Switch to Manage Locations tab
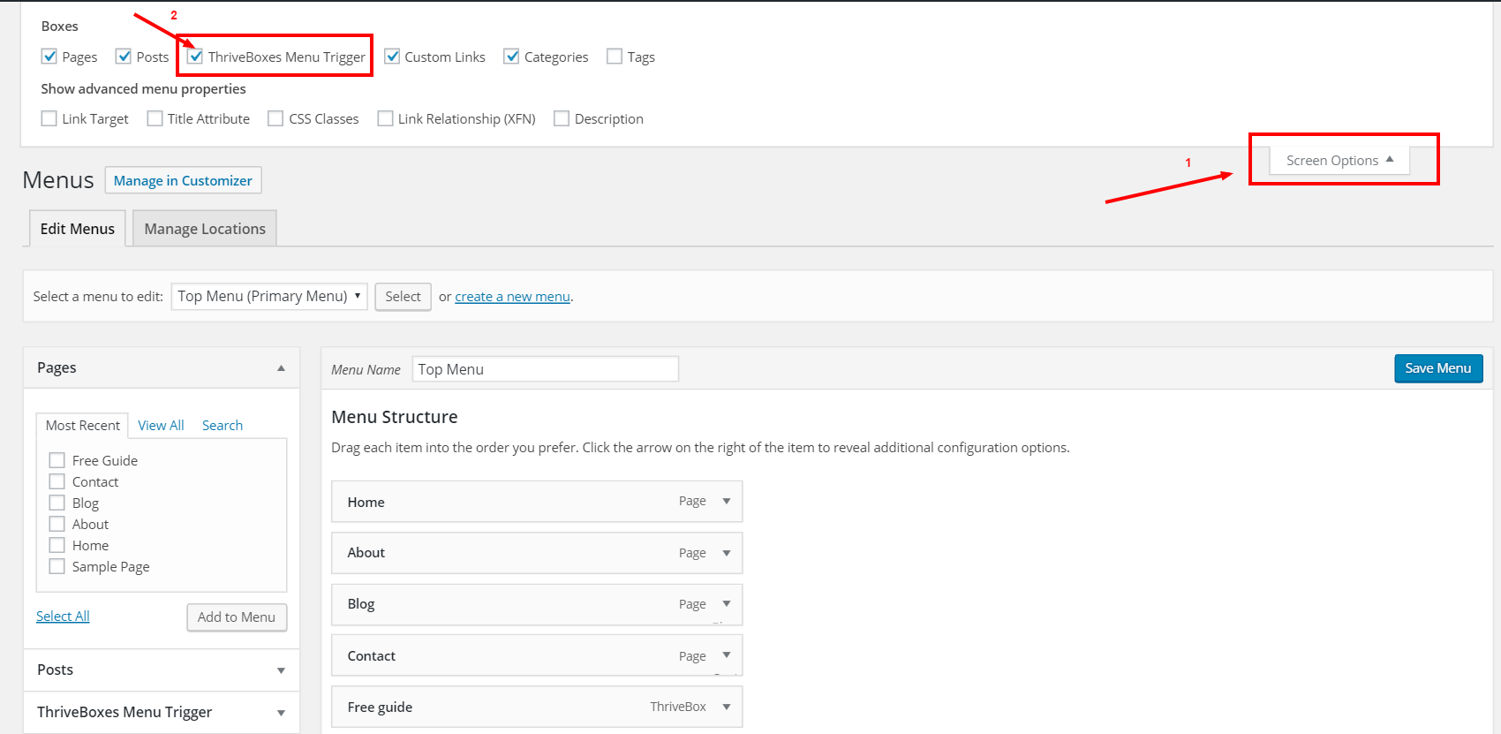 coord(205,229)
